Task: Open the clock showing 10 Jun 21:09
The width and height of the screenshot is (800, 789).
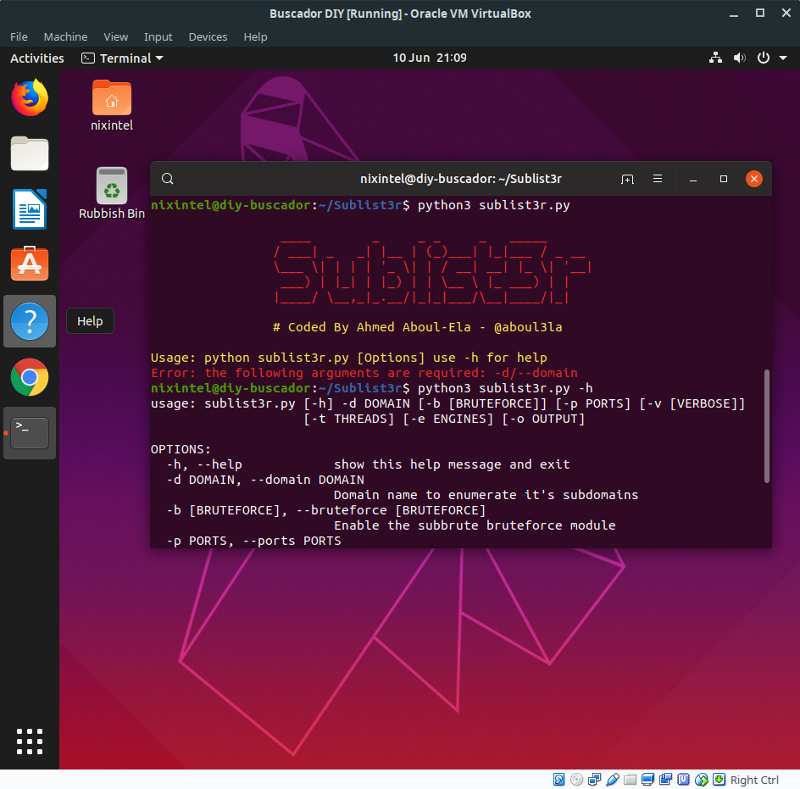Action: [x=430, y=58]
